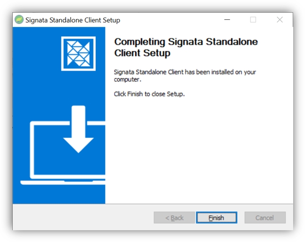305x242 pixels.
Task: Close the Setup window with X
Action: (x=279, y=20)
